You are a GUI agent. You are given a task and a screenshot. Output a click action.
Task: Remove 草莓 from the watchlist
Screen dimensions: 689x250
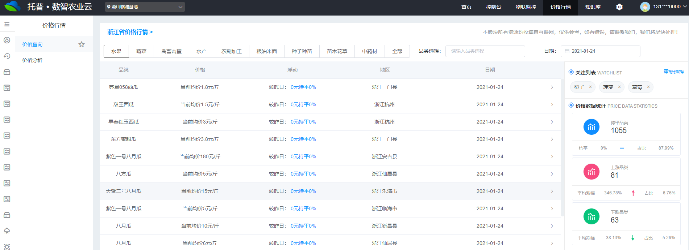648,87
